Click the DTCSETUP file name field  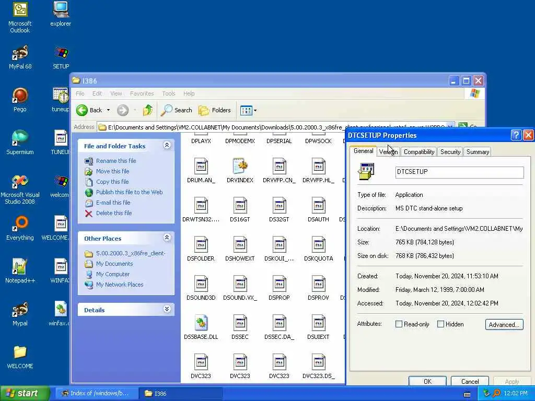pos(459,172)
